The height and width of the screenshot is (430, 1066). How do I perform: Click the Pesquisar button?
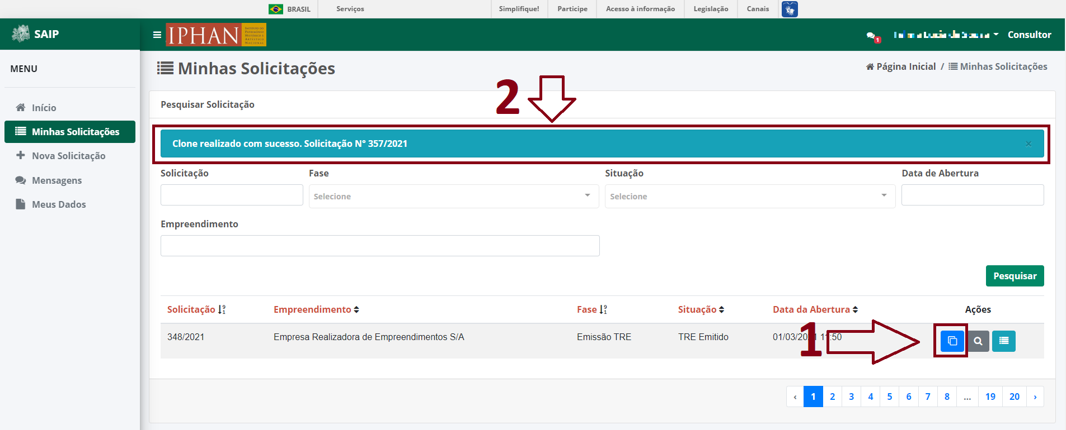click(x=1015, y=276)
